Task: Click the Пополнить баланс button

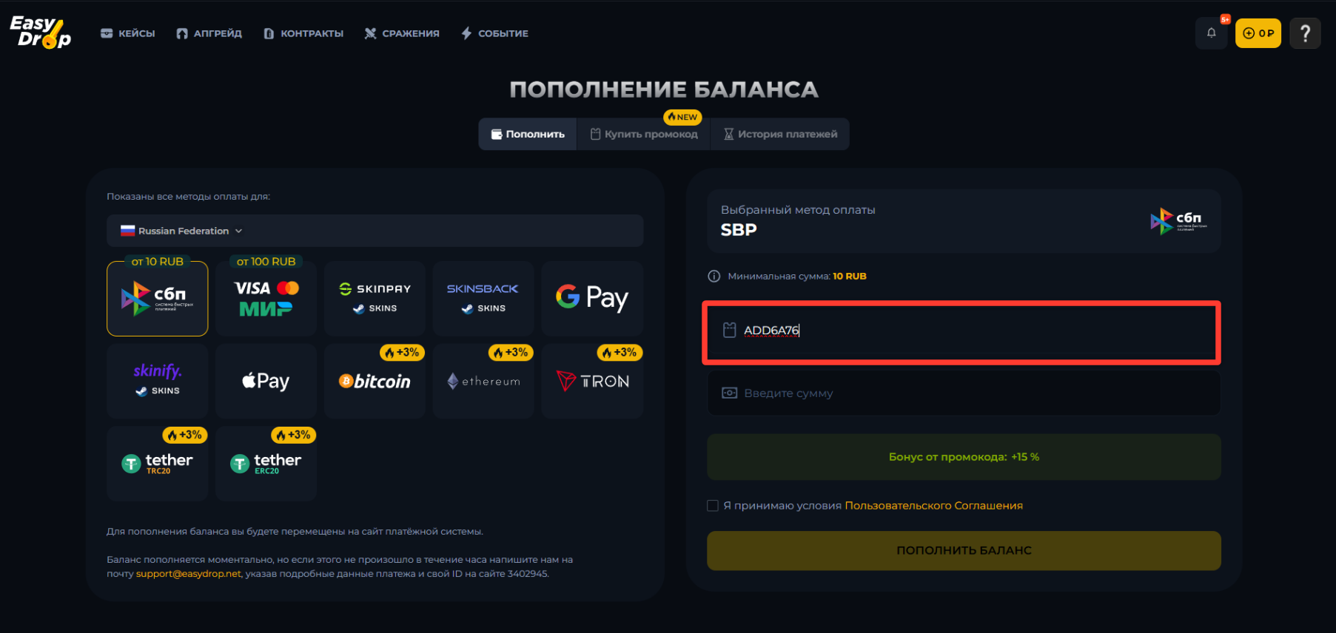Action: pos(962,550)
